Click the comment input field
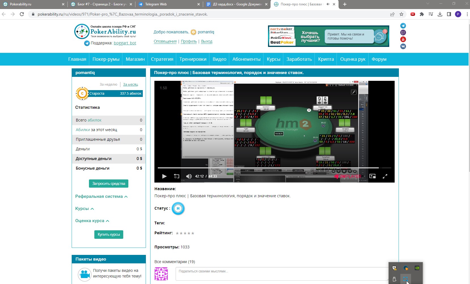The height and width of the screenshot is (284, 470). tap(282, 274)
